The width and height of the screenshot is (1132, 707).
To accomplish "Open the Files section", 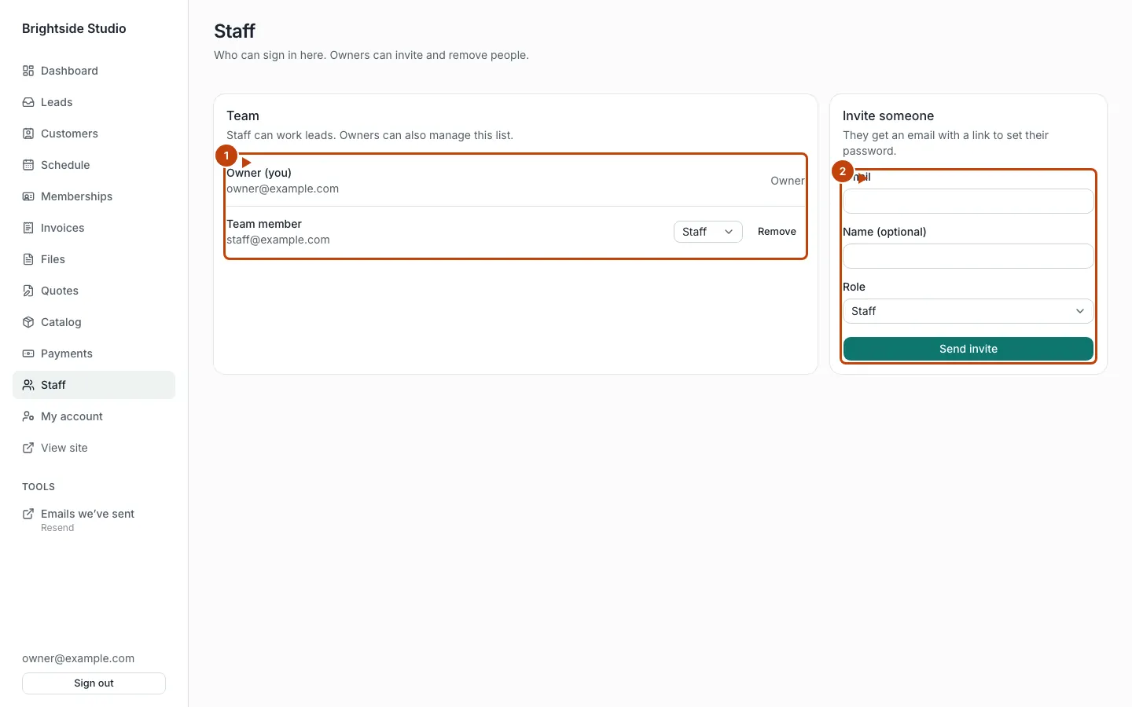I will pos(94,259).
